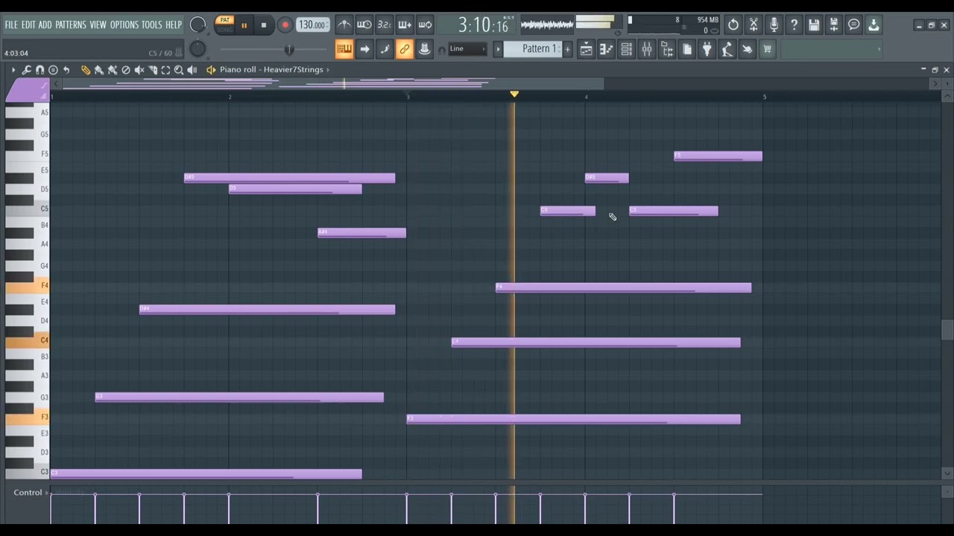Open the TOOLS menu
Viewport: 954px width, 536px height.
click(152, 25)
